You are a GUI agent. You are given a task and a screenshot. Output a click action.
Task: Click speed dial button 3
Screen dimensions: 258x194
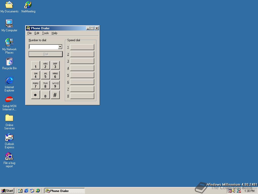(82, 61)
